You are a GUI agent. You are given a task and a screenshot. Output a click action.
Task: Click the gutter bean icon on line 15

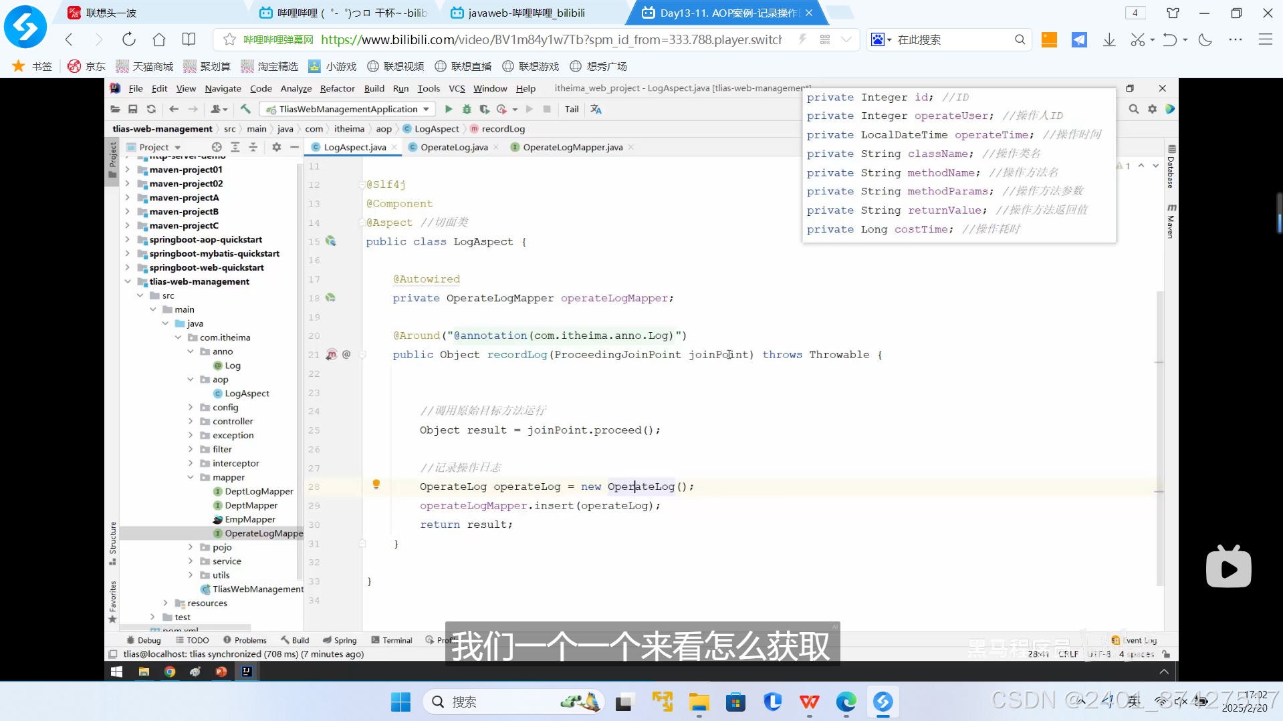click(331, 241)
